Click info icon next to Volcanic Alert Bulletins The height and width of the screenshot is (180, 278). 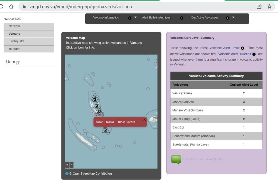254,54
